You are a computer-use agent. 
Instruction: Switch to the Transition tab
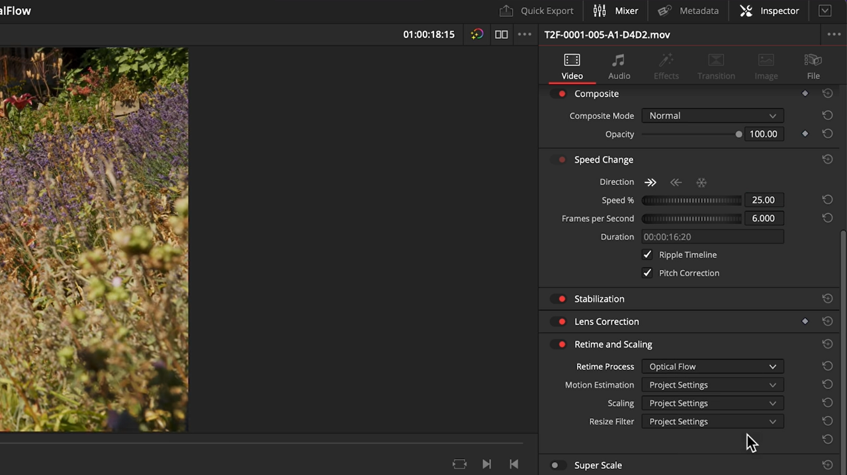click(716, 67)
